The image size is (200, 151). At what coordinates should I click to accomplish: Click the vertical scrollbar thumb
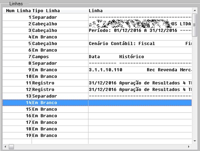tap(195, 25)
